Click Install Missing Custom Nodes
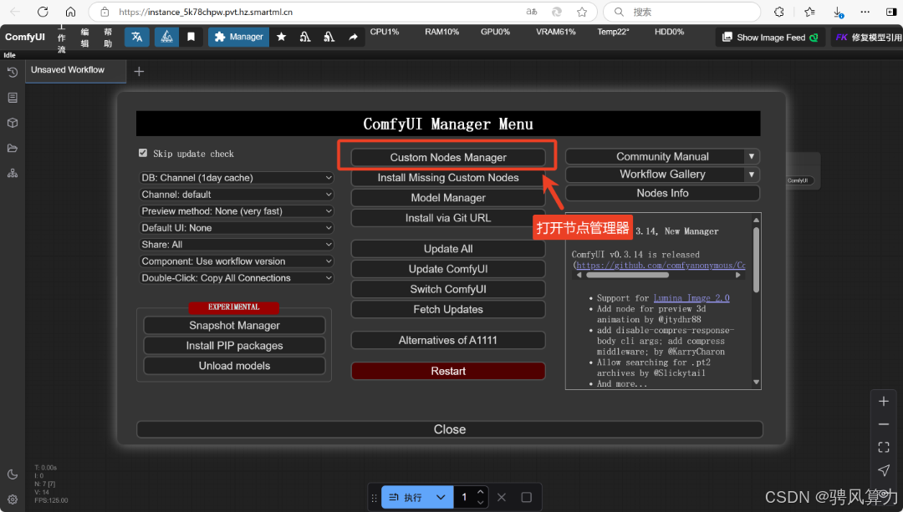Image resolution: width=903 pixels, height=512 pixels. coord(448,178)
